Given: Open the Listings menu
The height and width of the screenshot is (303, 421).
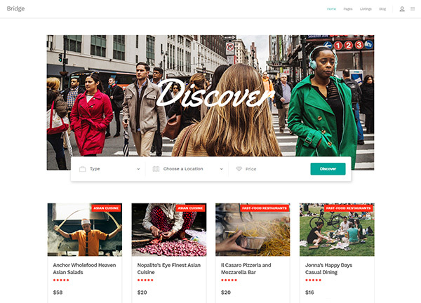Looking at the screenshot, I should point(366,9).
